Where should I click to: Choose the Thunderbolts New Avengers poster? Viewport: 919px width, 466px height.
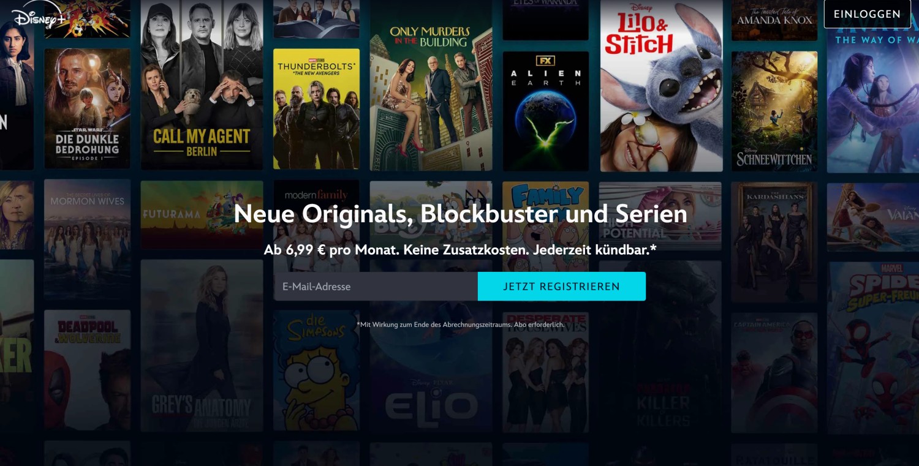[316, 109]
